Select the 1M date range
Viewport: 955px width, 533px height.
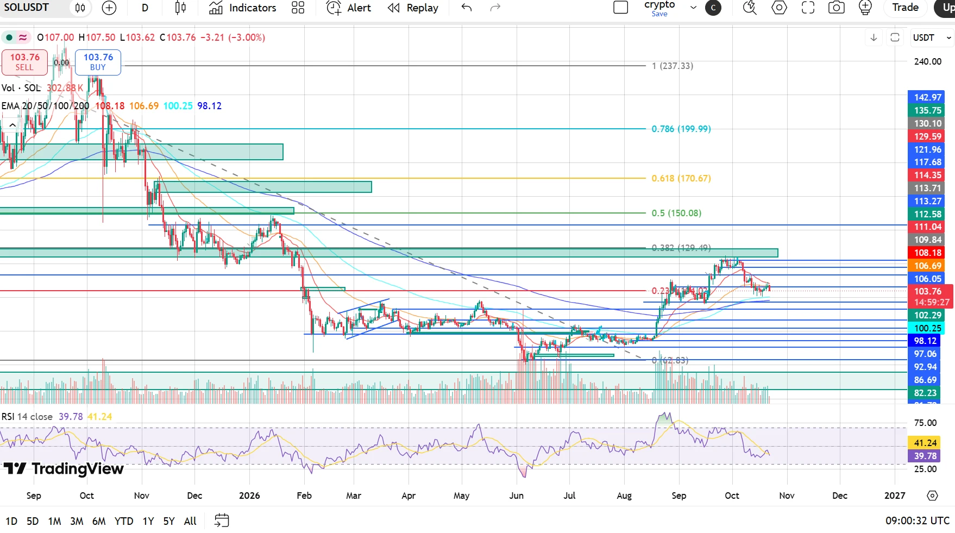coord(54,521)
